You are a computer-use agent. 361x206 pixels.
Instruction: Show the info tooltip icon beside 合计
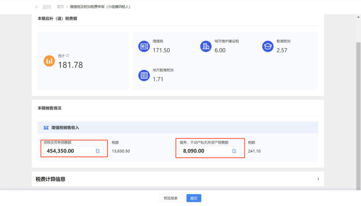(68, 56)
